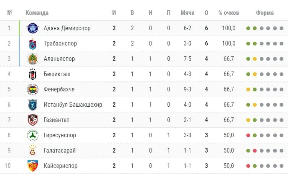Click the red loss dot in Галатасарай's form
The image size is (288, 174).
tap(255, 151)
